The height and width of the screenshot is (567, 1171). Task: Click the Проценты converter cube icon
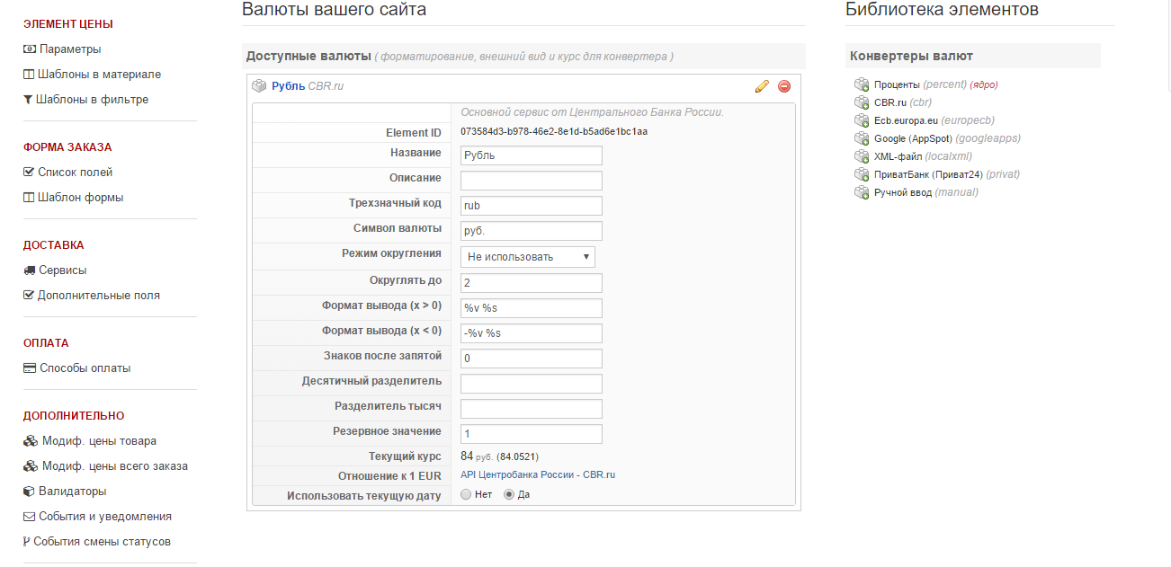(862, 85)
